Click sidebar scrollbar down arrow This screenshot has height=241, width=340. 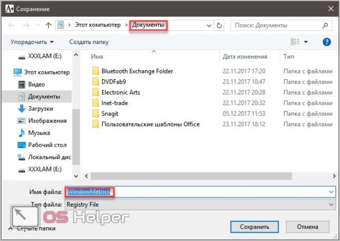pyautogui.click(x=76, y=176)
